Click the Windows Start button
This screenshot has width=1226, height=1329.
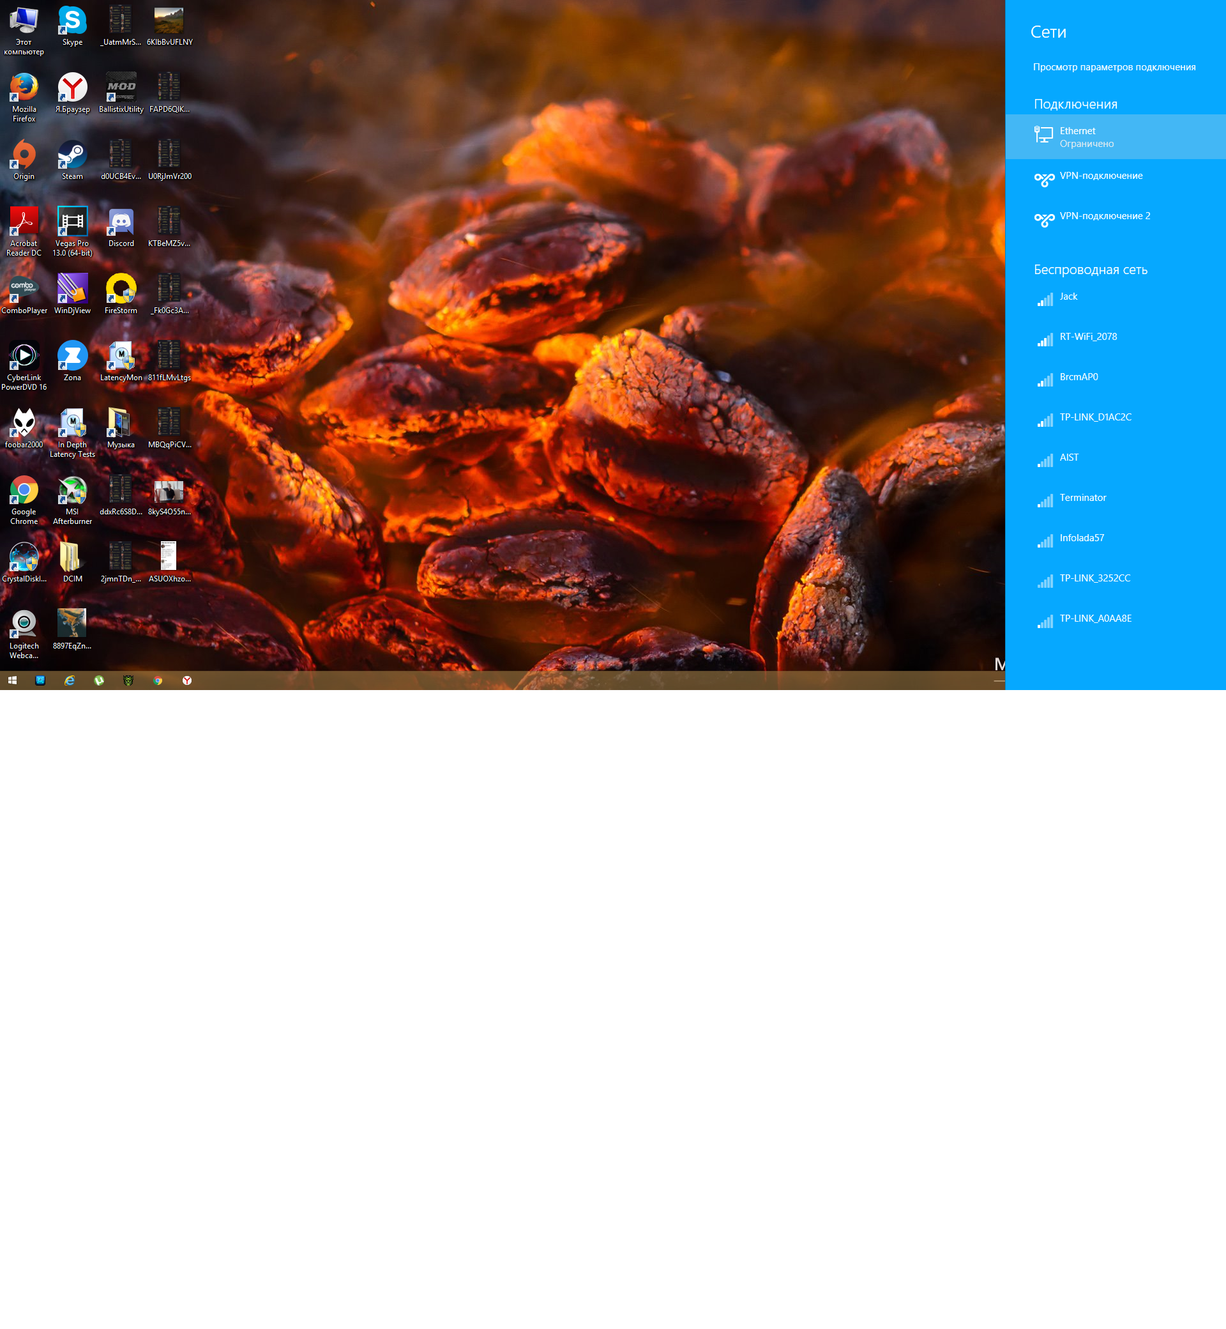[12, 680]
